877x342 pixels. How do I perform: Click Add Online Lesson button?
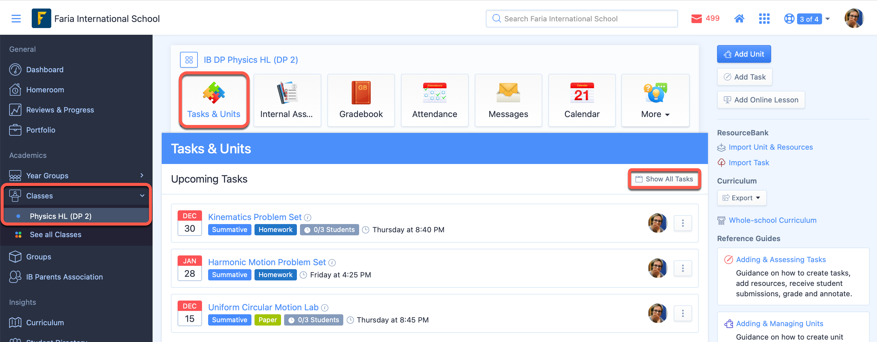[x=760, y=100]
